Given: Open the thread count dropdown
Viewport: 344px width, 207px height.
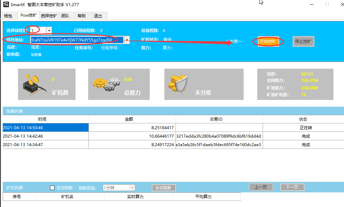Looking at the screenshot, I should click(x=49, y=30).
